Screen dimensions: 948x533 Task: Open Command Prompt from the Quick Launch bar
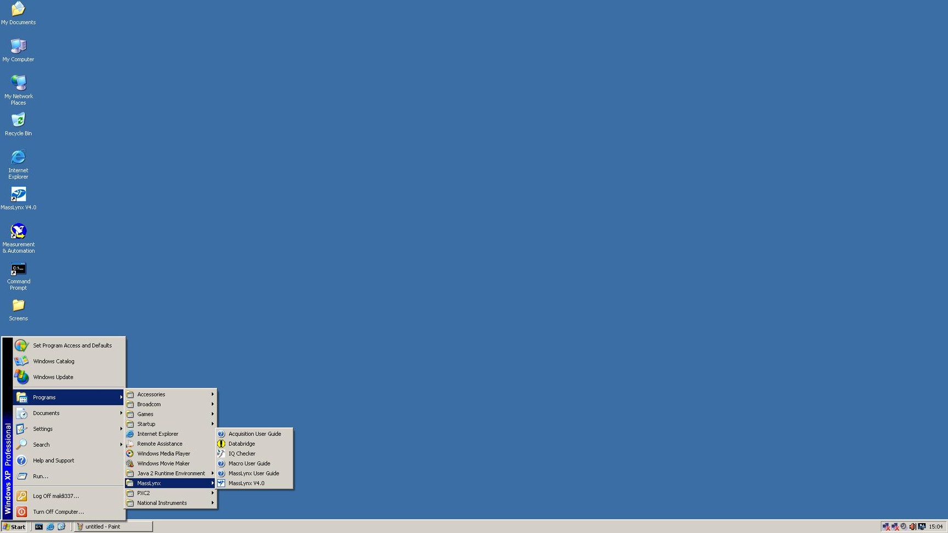[38, 526]
